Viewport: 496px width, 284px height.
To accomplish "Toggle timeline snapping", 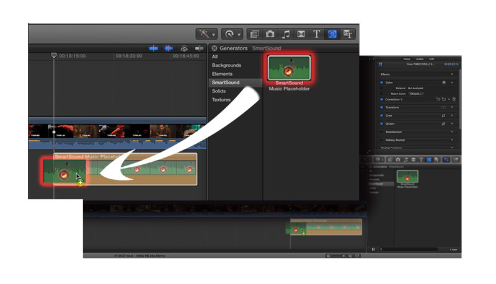I will (199, 48).
